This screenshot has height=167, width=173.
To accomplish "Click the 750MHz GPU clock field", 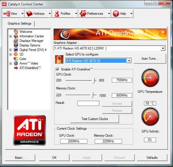I will [x=122, y=80].
